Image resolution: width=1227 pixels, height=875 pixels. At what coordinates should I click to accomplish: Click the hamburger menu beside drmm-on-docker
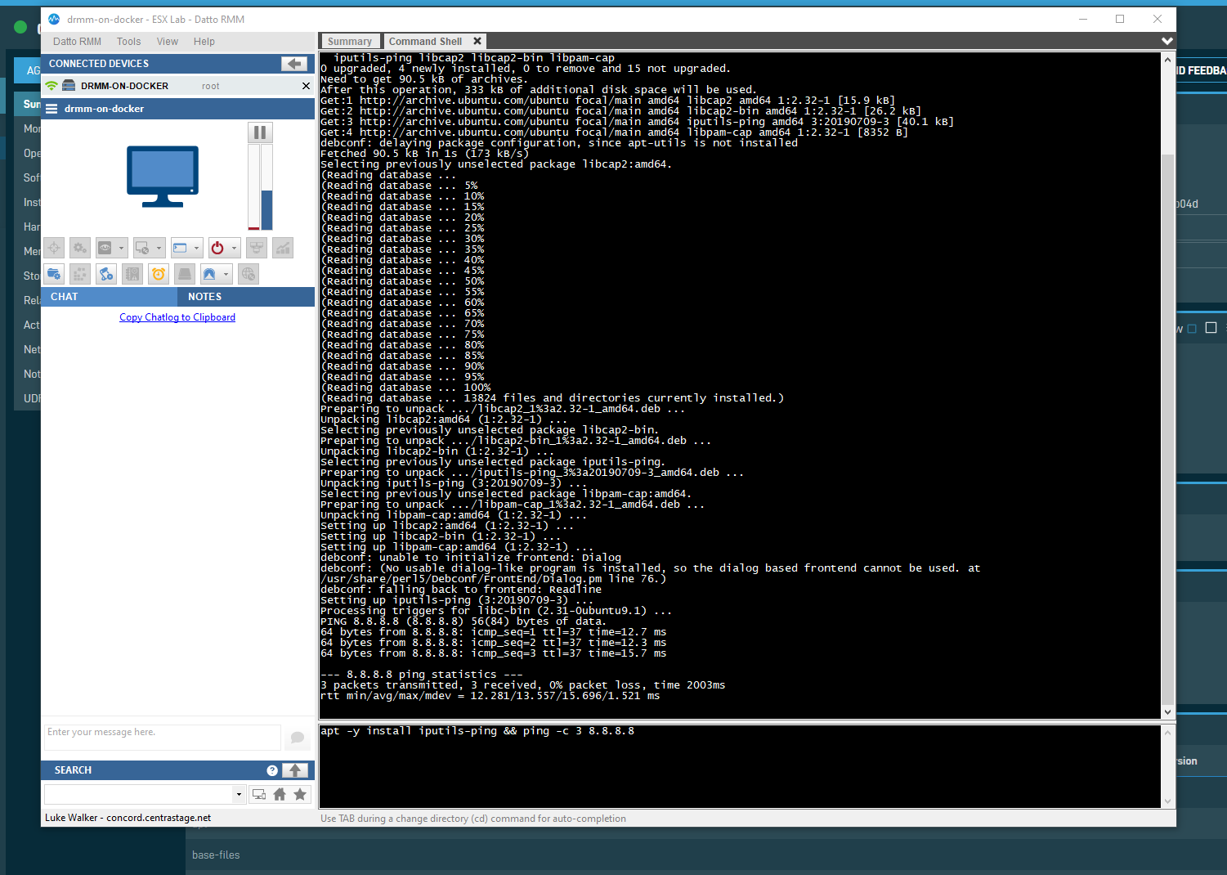(x=51, y=109)
